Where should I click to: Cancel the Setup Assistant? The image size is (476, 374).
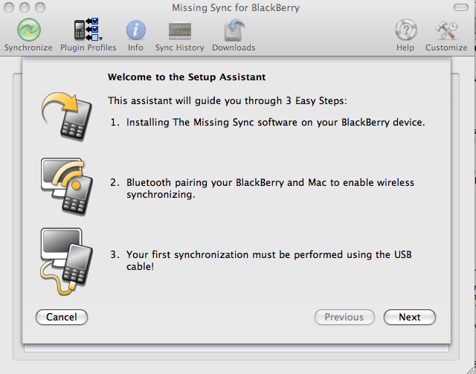[x=62, y=317]
